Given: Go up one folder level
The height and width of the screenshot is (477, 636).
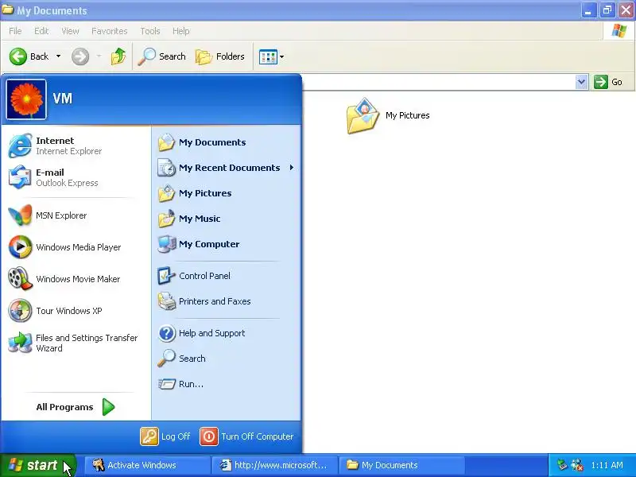Looking at the screenshot, I should click(x=118, y=56).
